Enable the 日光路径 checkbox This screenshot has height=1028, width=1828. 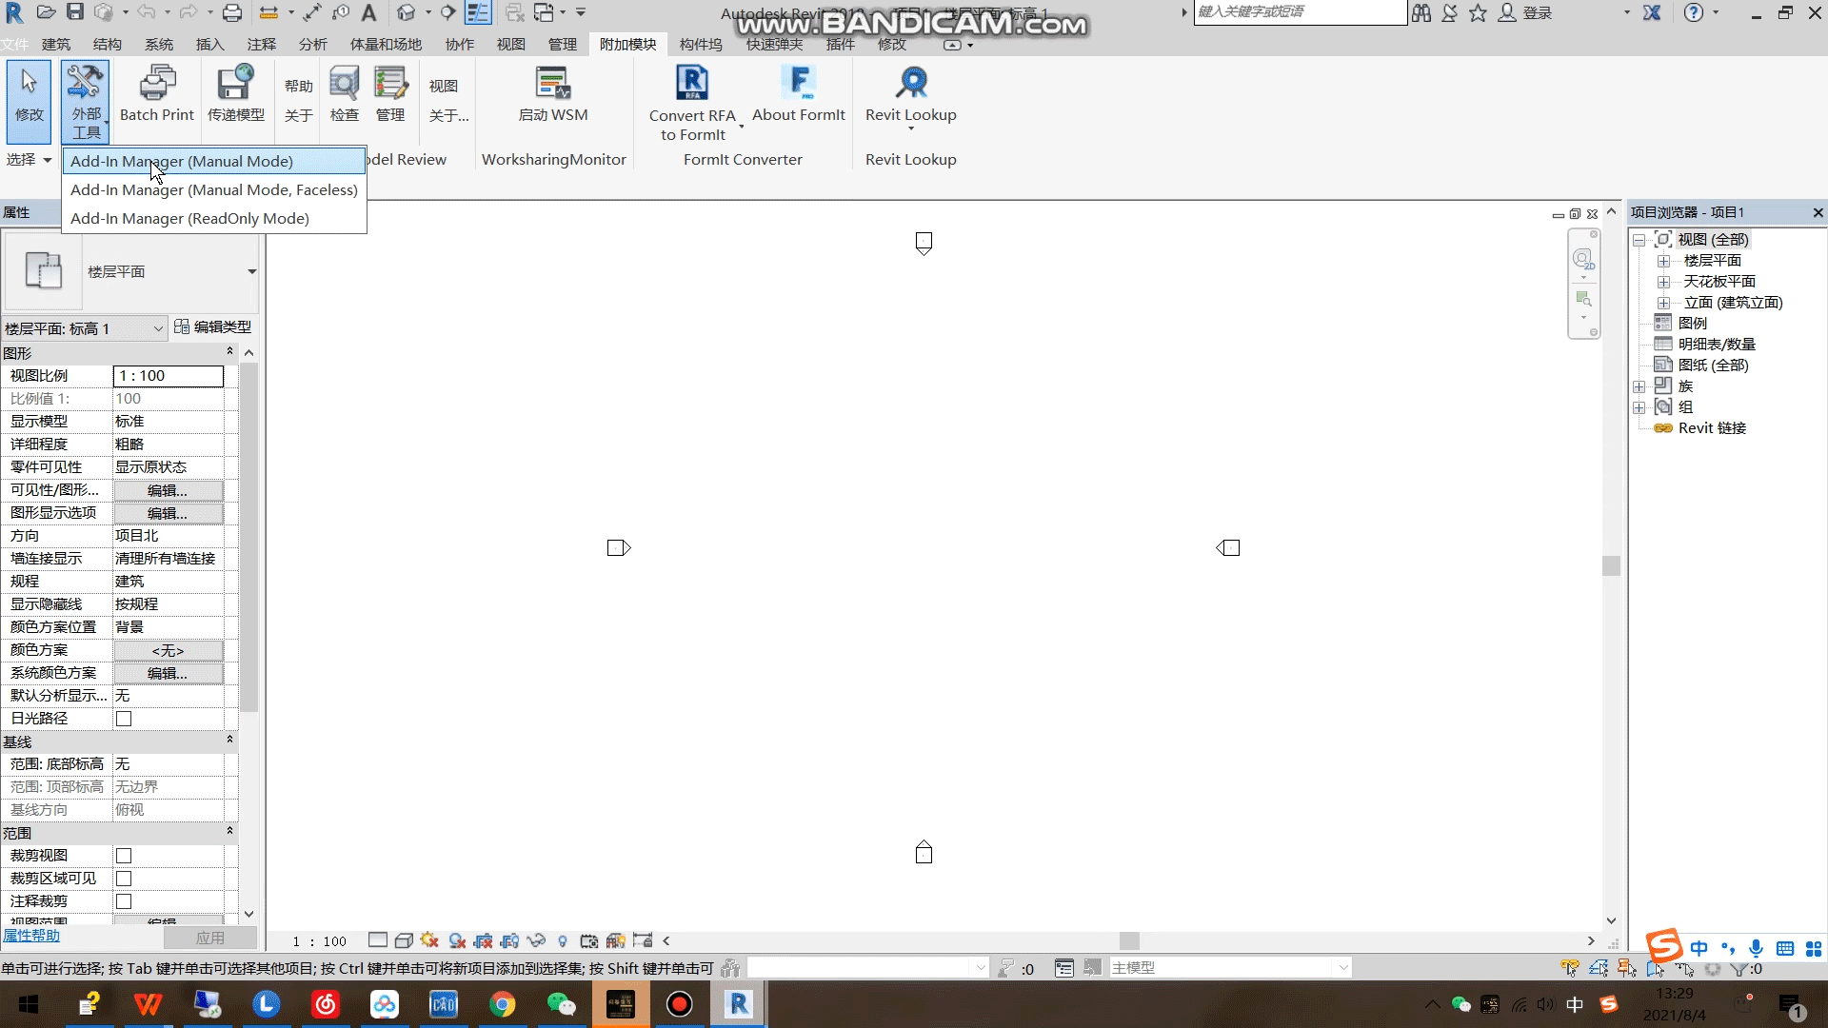pyautogui.click(x=124, y=719)
